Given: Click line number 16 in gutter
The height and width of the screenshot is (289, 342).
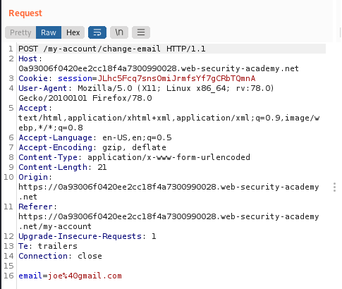Looking at the screenshot, I should pyautogui.click(x=8, y=276).
